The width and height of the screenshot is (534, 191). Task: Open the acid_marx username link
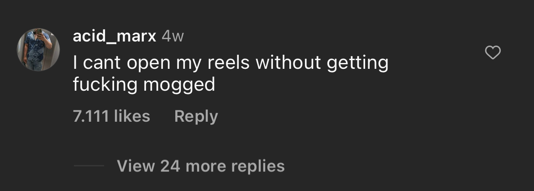[x=115, y=36]
